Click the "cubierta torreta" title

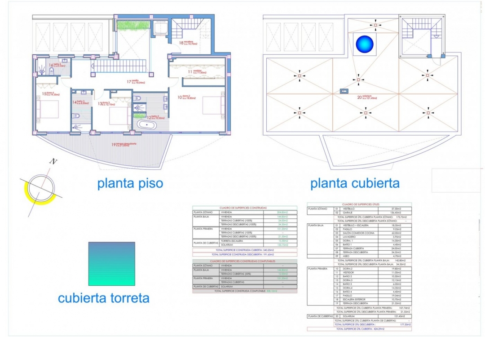click(104, 298)
